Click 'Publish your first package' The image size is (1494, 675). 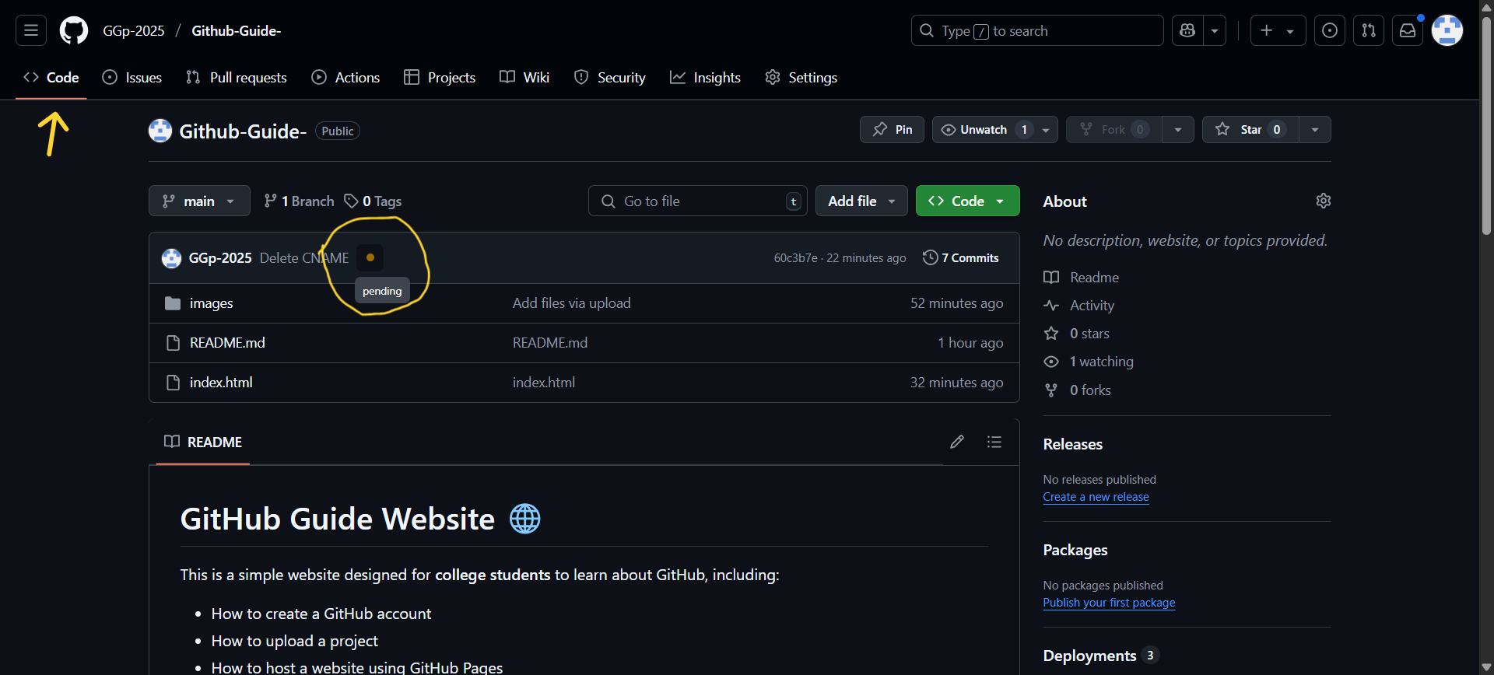point(1109,603)
